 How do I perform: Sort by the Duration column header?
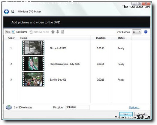click(x=101, y=38)
